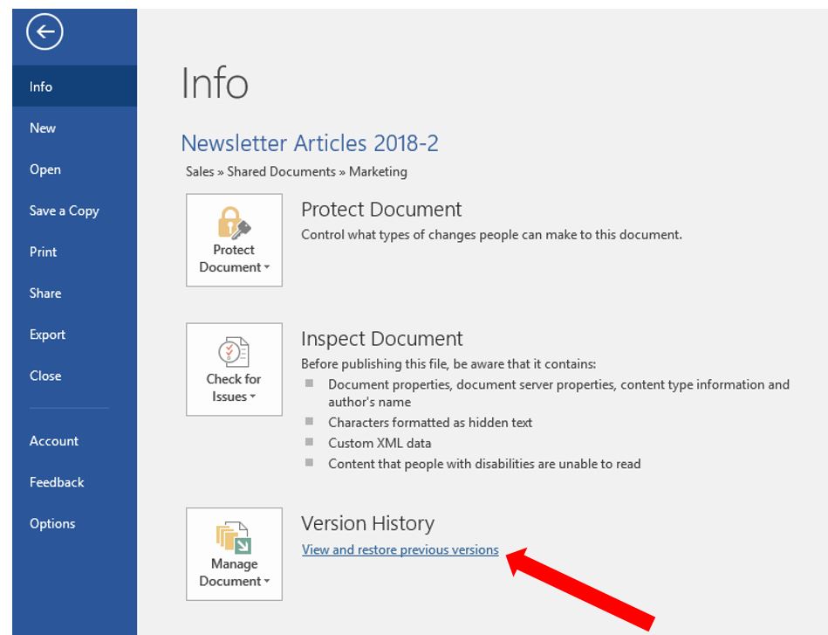Image resolution: width=828 pixels, height=635 pixels.
Task: Open the Manage Document dropdown button
Action: pos(234,554)
